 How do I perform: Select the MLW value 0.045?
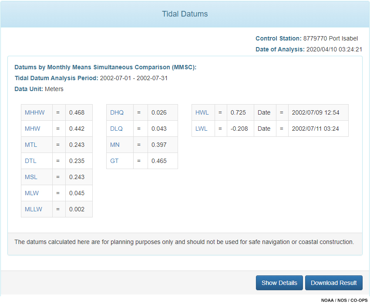77,193
